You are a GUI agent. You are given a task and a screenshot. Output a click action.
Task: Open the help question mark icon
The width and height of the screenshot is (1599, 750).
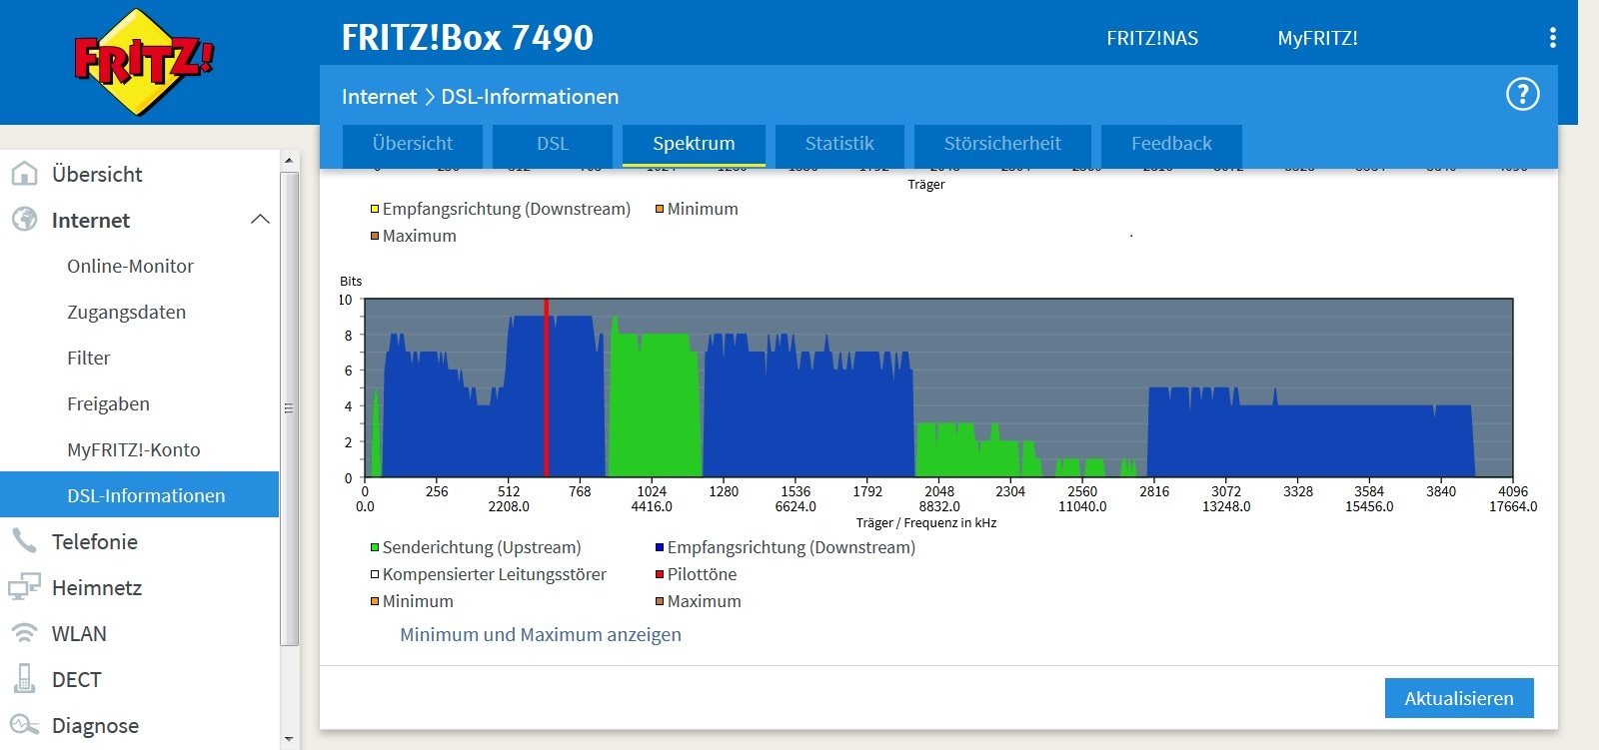[x=1522, y=95]
